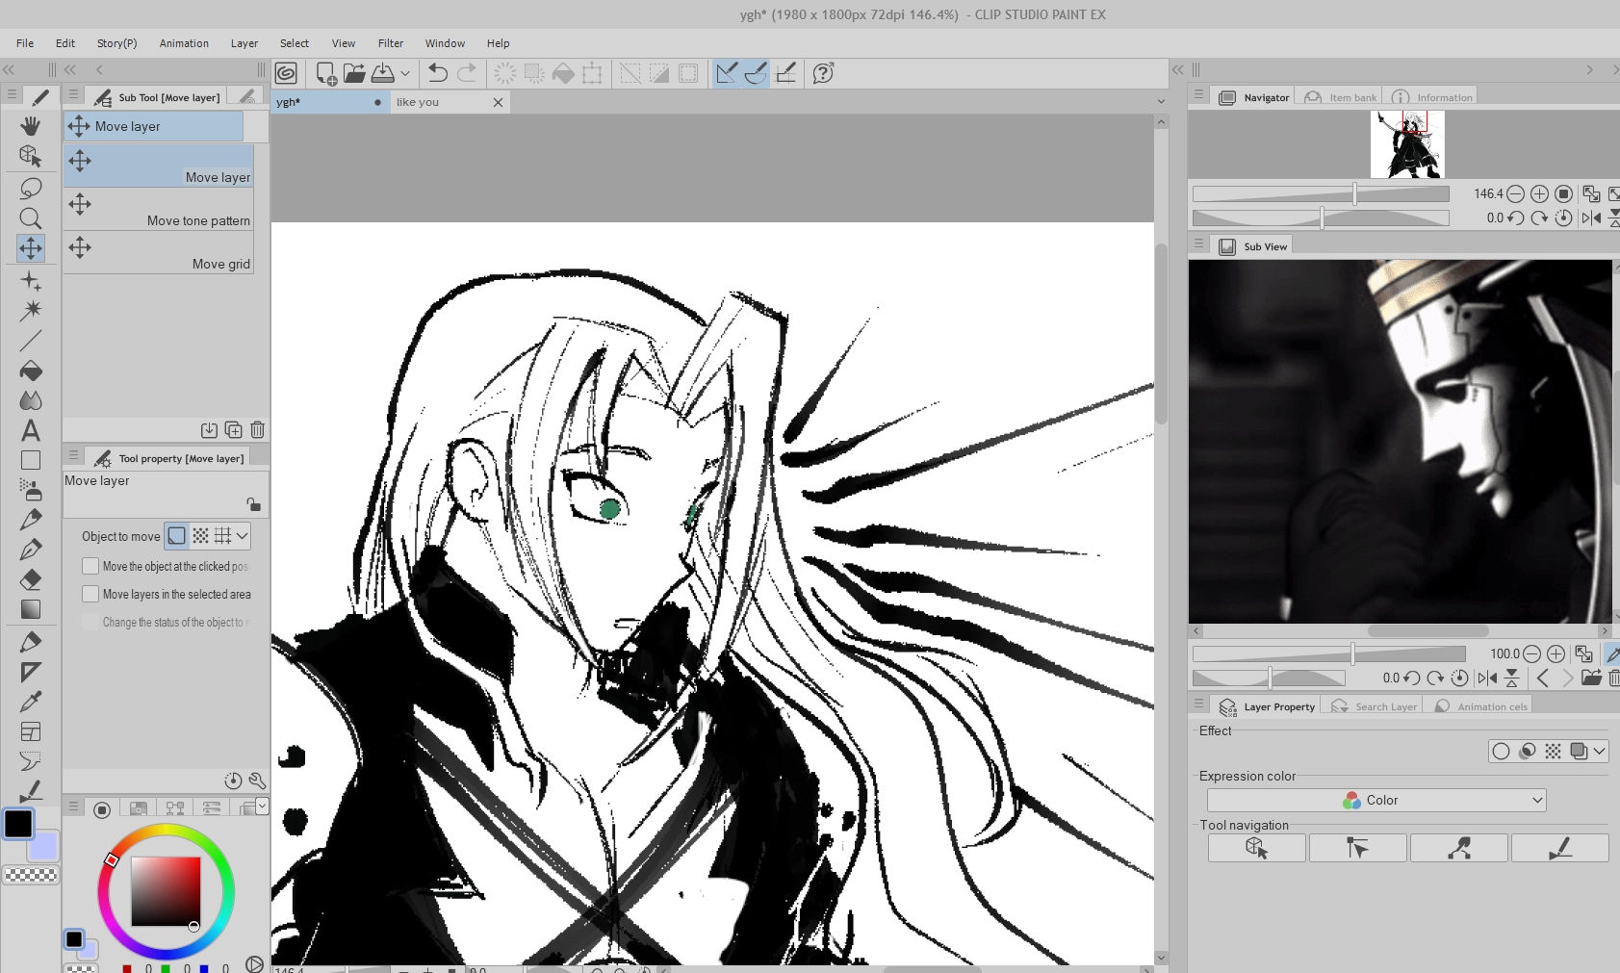
Task: Select the Hand (move canvas) tool
Action: [31, 125]
